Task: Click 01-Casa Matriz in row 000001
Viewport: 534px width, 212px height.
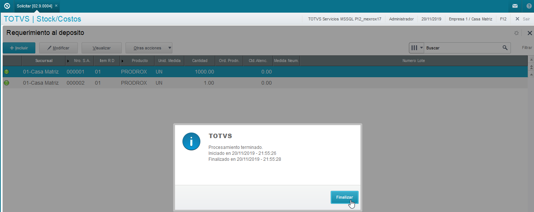Action: coord(41,72)
